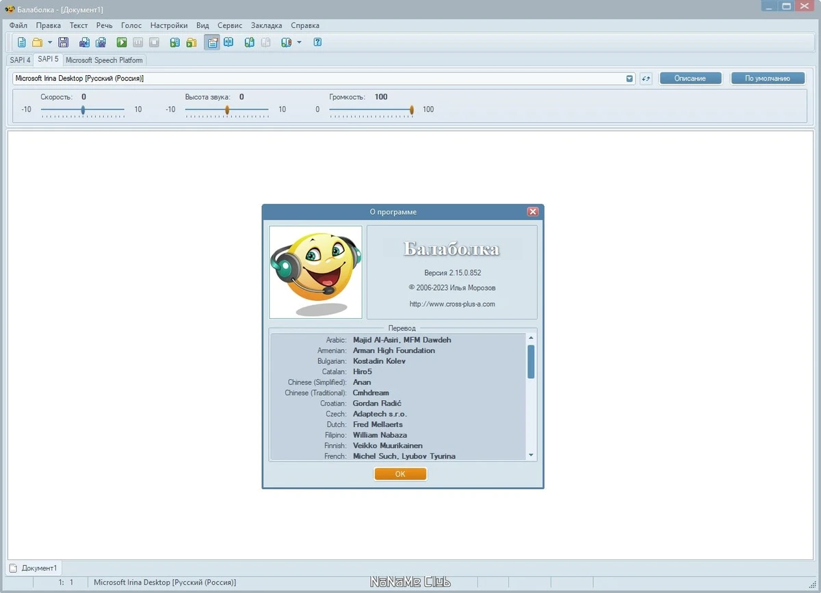Click the Open file folder icon
The width and height of the screenshot is (821, 593).
pos(38,42)
